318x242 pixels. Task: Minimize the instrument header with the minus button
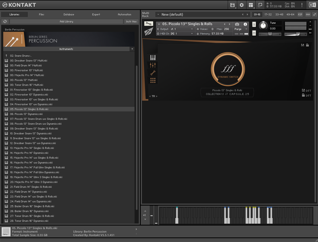310,26
